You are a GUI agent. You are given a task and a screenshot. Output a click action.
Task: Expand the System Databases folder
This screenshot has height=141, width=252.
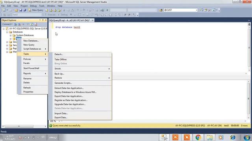click(11, 35)
